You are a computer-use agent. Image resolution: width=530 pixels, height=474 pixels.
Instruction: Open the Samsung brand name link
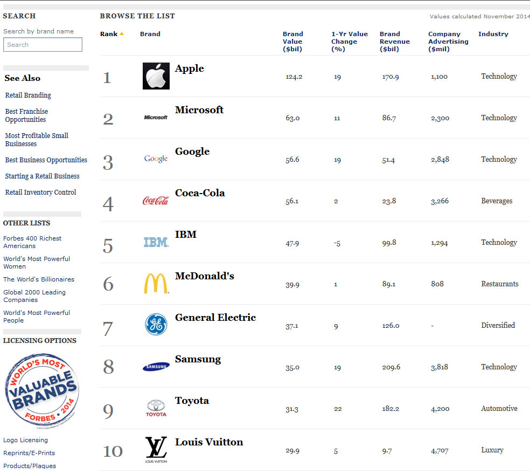(x=198, y=359)
